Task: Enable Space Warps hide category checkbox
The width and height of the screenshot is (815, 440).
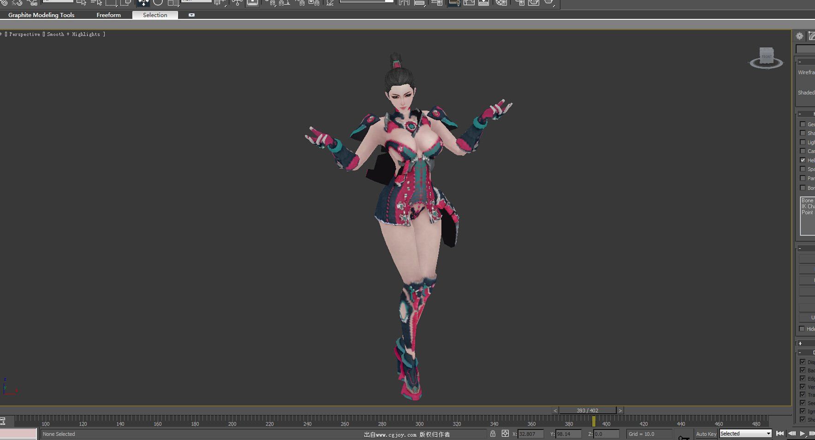Action: click(x=803, y=169)
